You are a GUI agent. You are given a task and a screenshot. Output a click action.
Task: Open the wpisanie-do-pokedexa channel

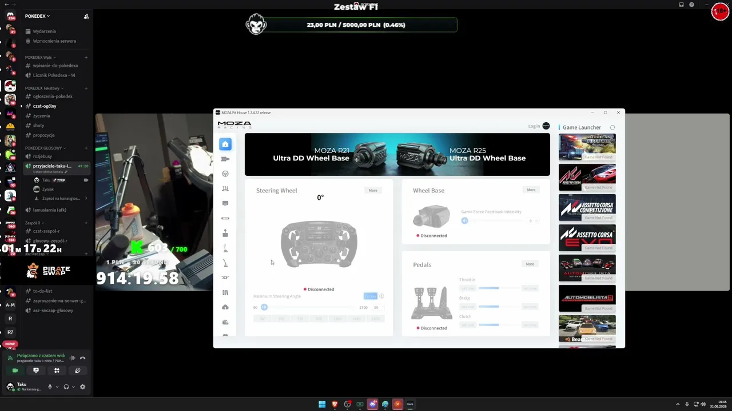56,66
